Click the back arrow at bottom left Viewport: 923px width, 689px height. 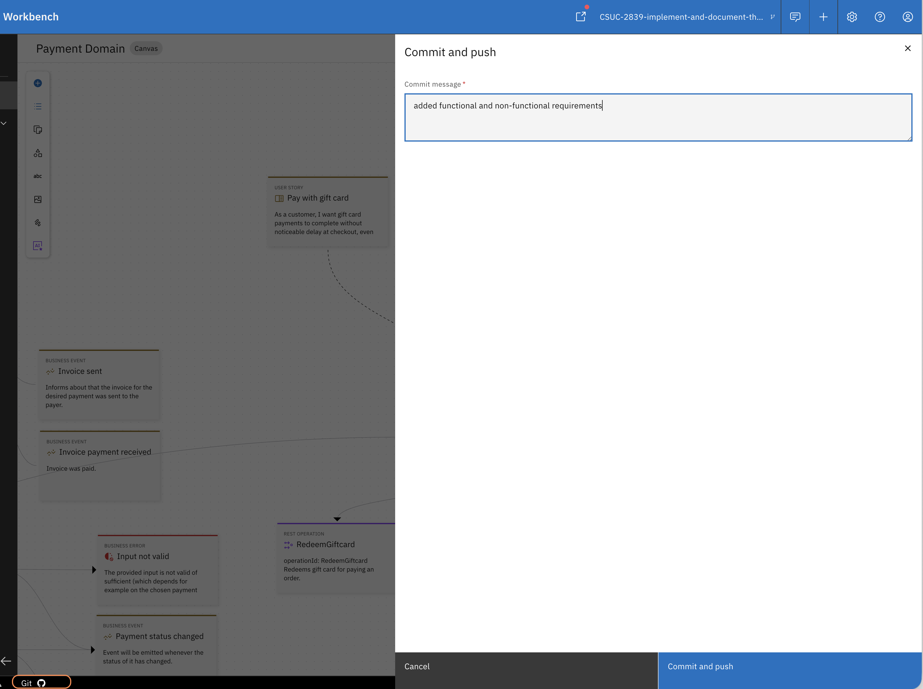[x=6, y=661]
